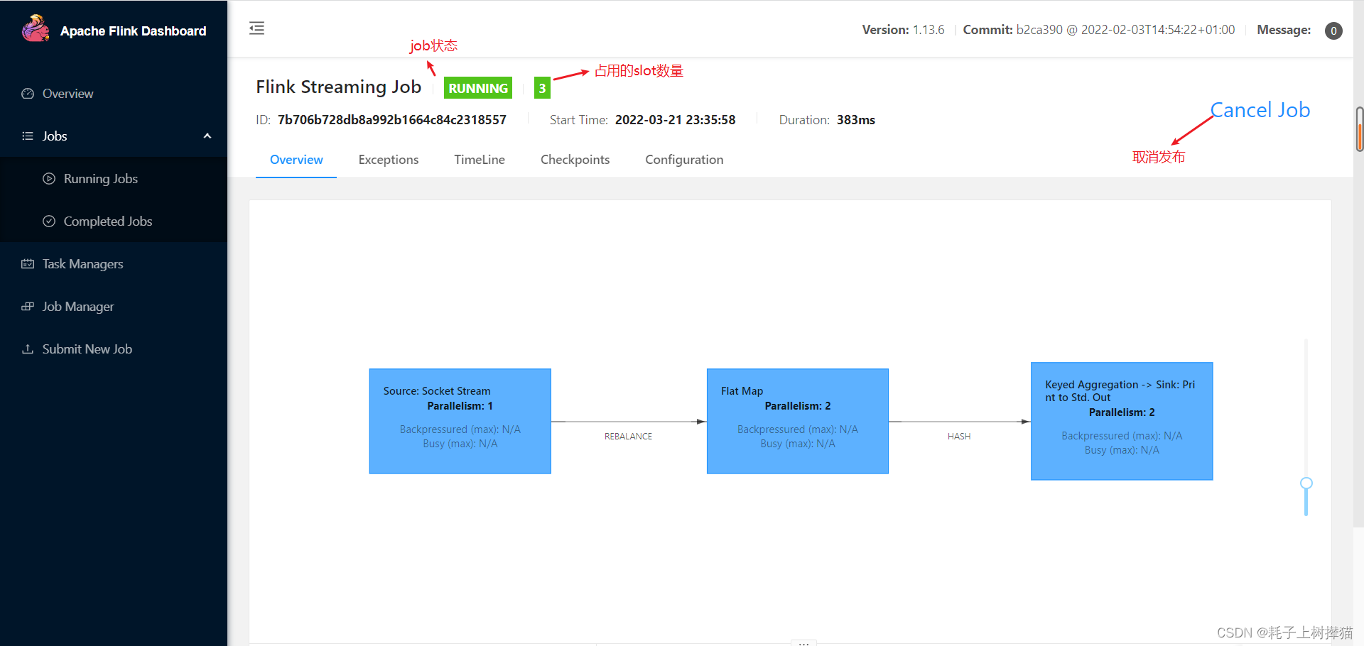Collapse the Jobs submenu chevron

point(207,136)
